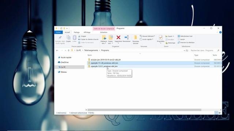The height and width of the screenshot is (131, 234).
Task: Click Copier le chemin d'accès
Action: [x=88, y=39]
